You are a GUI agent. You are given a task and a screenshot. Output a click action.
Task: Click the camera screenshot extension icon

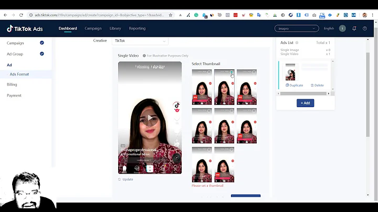click(x=314, y=15)
